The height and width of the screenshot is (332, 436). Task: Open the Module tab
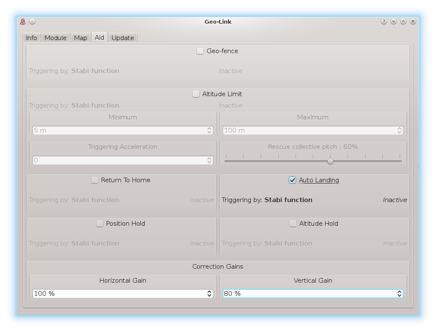(x=56, y=38)
